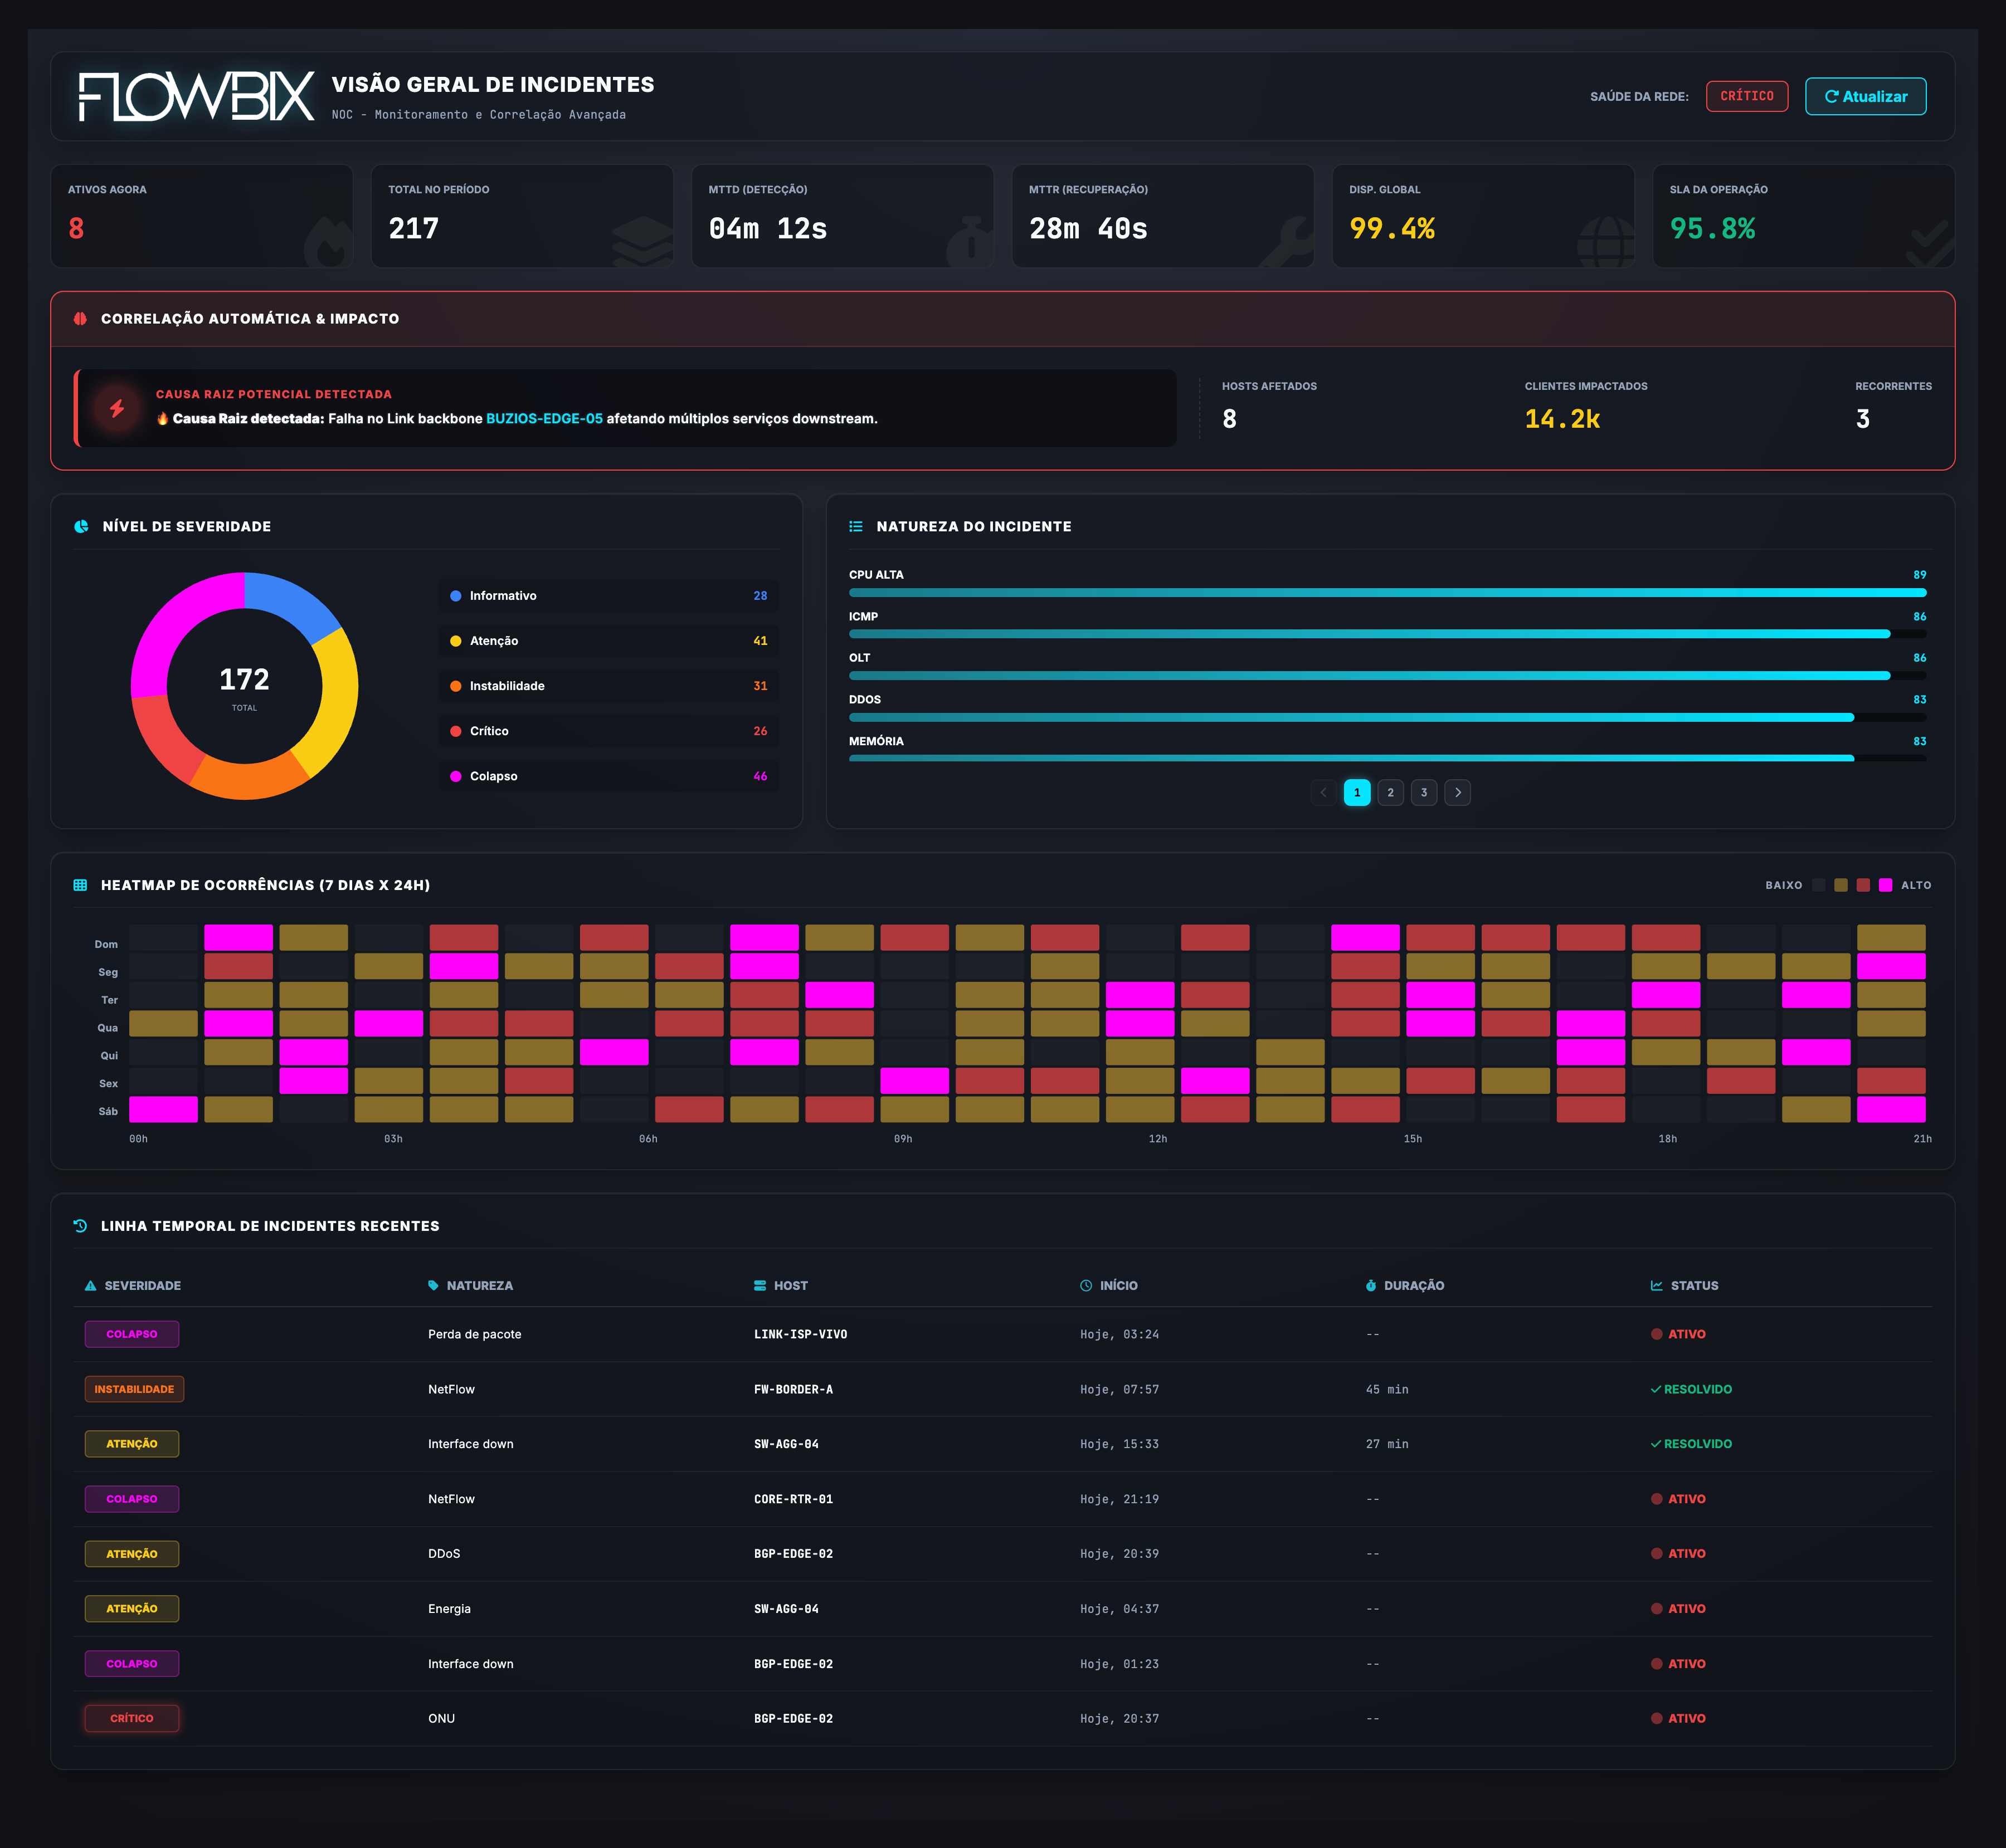
Task: Click the next page chevron in pagination
Action: tap(1458, 792)
